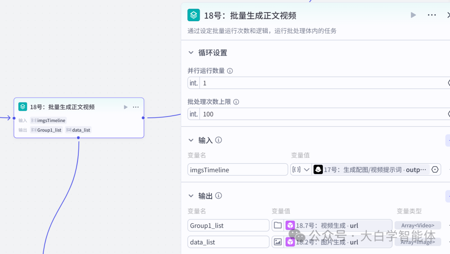The image size is (450, 254).
Task: Click the canvas node's left input port
Action: click(x=14, y=118)
